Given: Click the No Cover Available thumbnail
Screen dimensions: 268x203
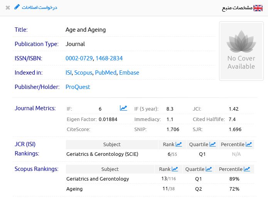Looking at the screenshot, I should tap(241, 51).
